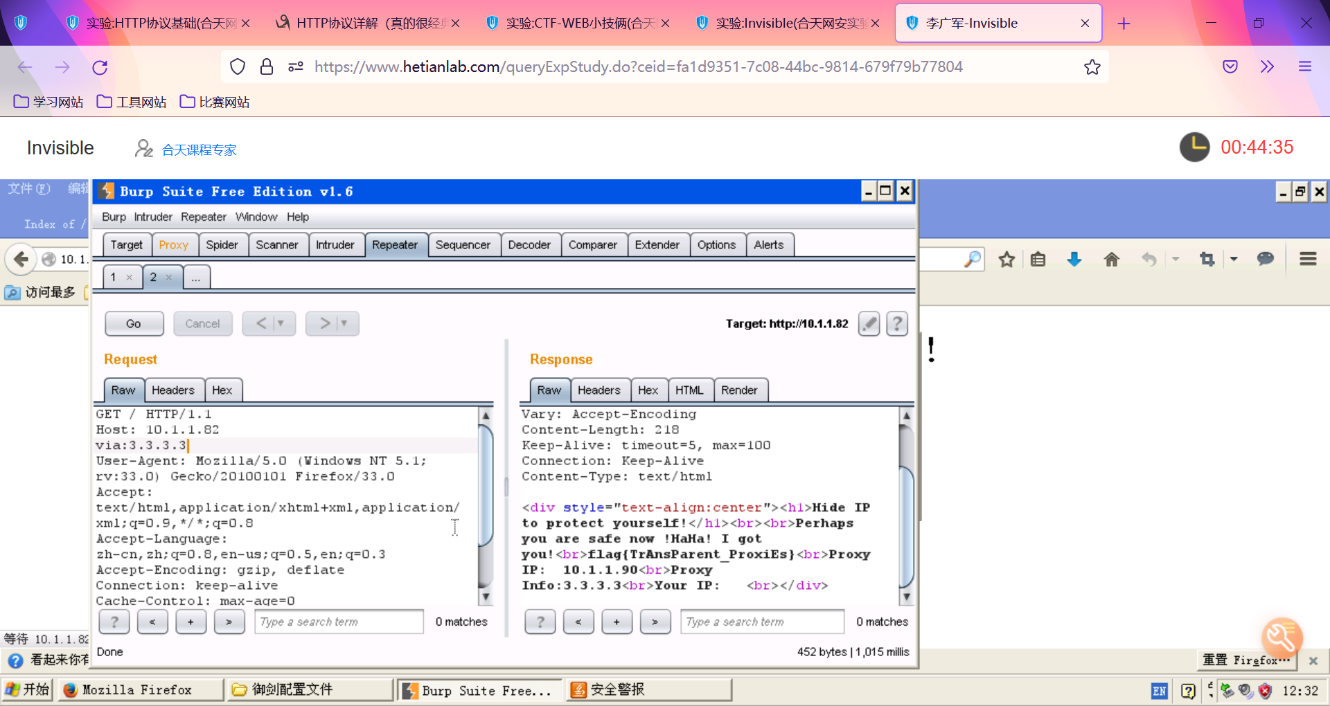This screenshot has height=706, width=1330.
Task: Show request Headers view tab
Action: click(173, 390)
